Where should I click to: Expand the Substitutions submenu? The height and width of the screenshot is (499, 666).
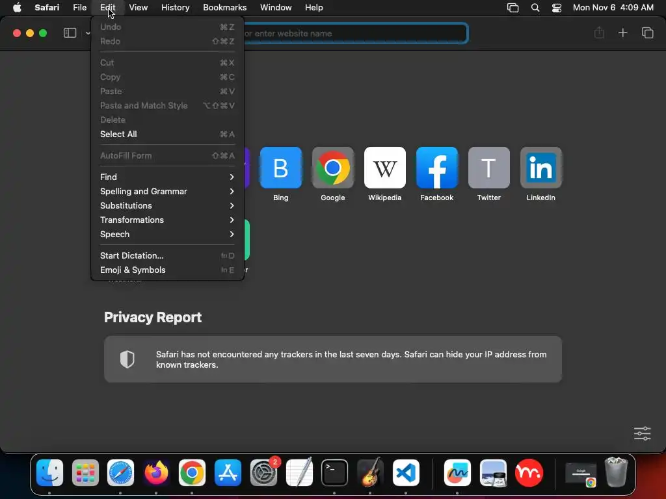tap(167, 206)
